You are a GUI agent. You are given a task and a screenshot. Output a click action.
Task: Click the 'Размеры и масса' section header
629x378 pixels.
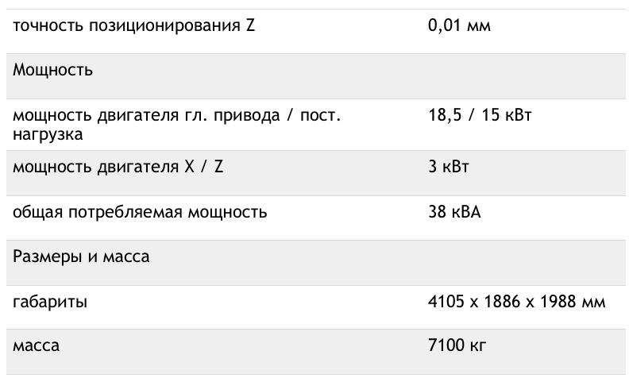(81, 256)
